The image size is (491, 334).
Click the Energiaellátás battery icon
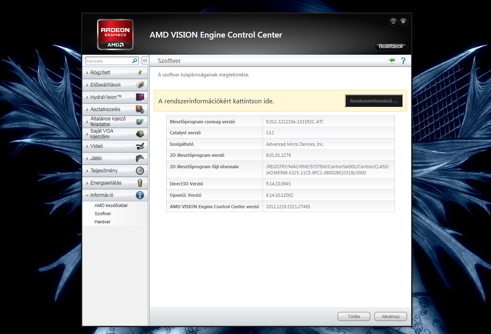coord(140,183)
